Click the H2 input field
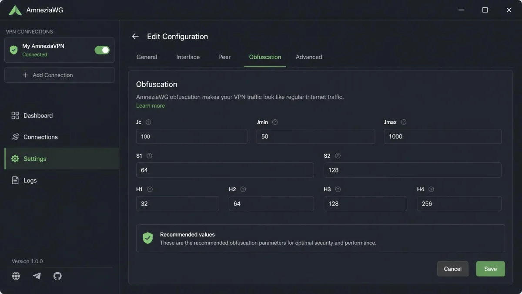This screenshot has height=294, width=522. click(271, 203)
